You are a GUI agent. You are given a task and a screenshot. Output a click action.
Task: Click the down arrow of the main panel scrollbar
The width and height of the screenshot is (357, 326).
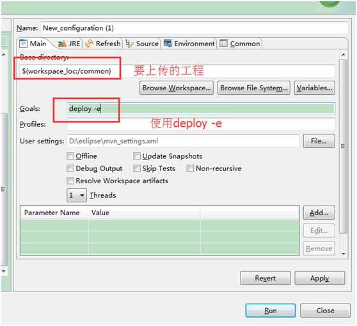(x=344, y=254)
